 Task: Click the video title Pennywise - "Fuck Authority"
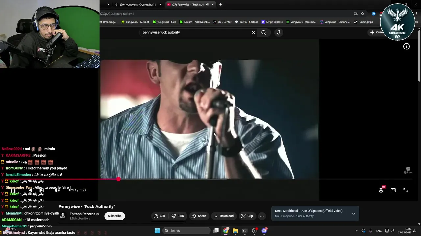(87, 206)
